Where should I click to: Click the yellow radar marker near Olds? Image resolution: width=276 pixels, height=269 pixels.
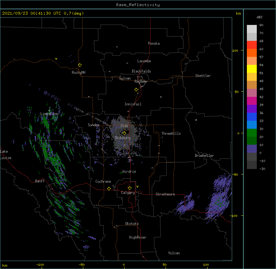(x=125, y=133)
